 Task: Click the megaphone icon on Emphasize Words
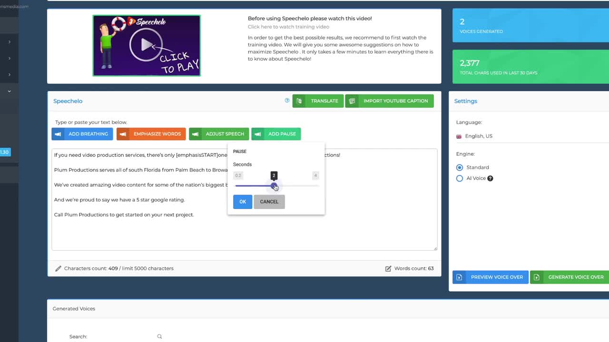point(123,134)
